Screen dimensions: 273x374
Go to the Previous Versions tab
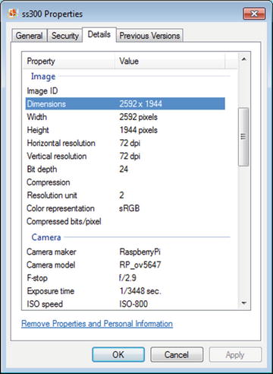coord(149,36)
